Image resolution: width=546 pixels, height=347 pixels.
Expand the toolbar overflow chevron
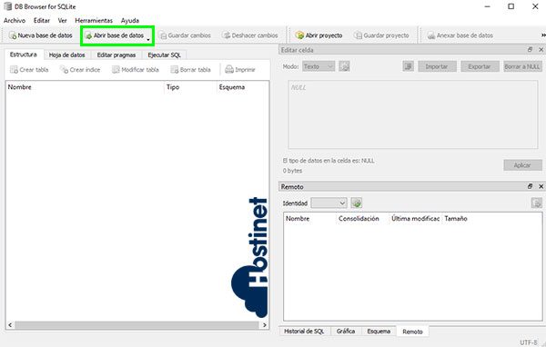pyautogui.click(x=543, y=35)
